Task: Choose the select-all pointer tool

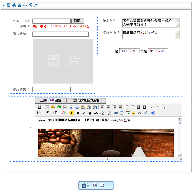Action: click(164, 107)
